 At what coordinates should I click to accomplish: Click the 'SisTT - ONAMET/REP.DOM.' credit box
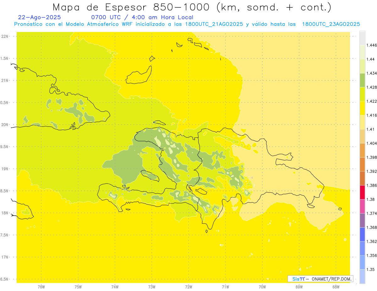(320, 279)
